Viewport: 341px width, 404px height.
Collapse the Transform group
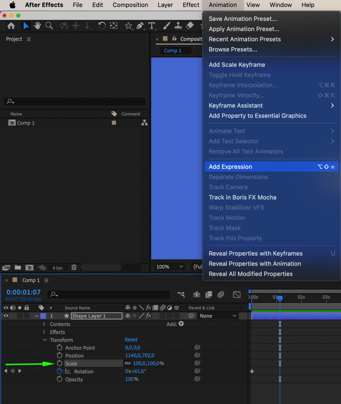45,340
